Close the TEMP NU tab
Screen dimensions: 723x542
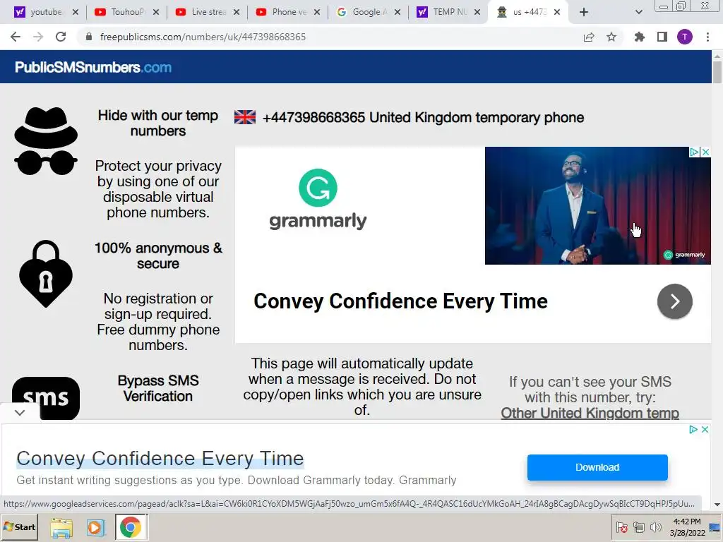478,12
